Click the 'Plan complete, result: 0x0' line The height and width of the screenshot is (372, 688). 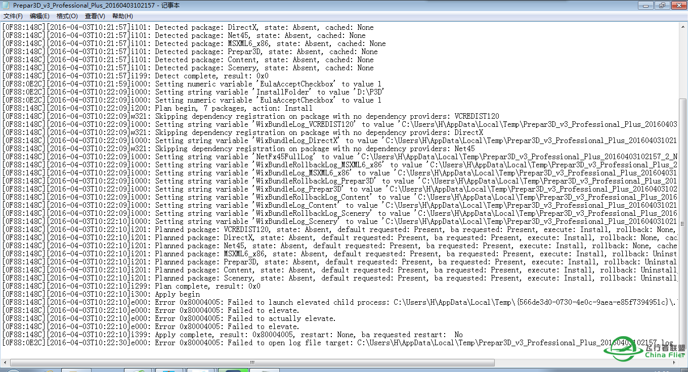click(x=132, y=286)
